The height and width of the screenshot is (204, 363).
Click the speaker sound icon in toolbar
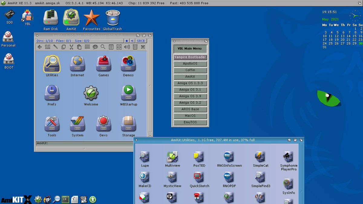(127, 47)
